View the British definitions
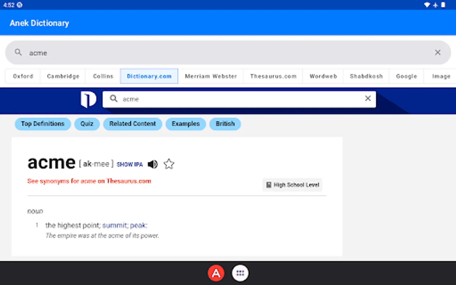 (225, 124)
